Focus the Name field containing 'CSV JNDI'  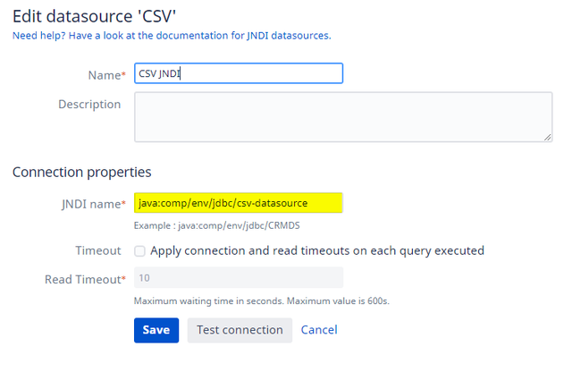[239, 73]
